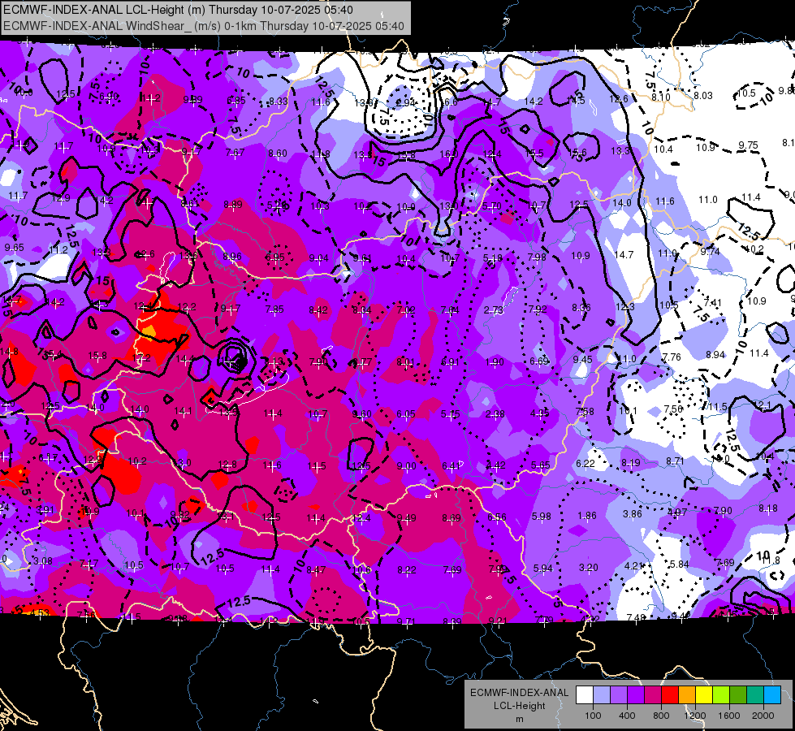The width and height of the screenshot is (795, 731).
Task: Click the wind shear value '9.00' on the map
Action: 407,466
